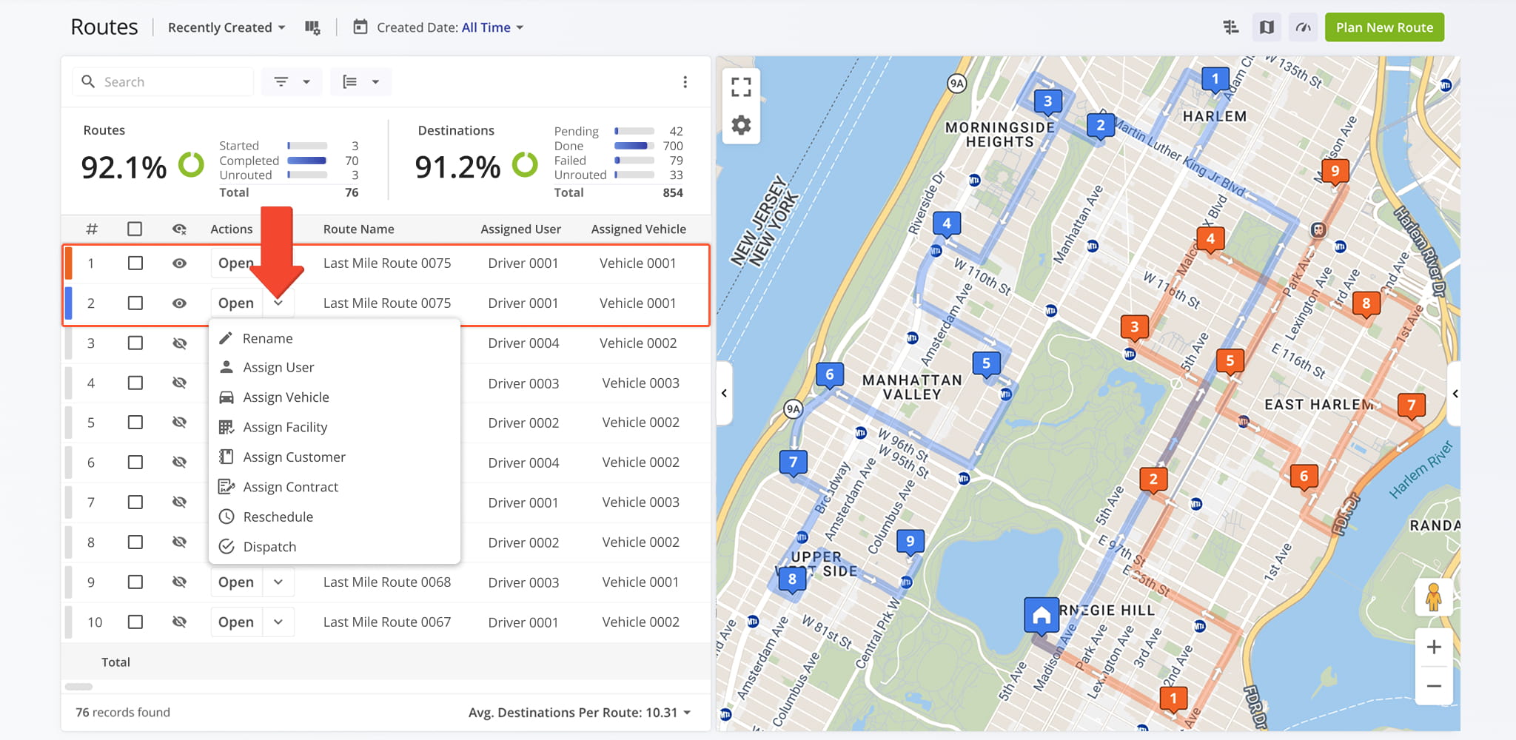Open Last Mile Route 0068 with its Open button
The image size is (1516, 740).
click(235, 582)
